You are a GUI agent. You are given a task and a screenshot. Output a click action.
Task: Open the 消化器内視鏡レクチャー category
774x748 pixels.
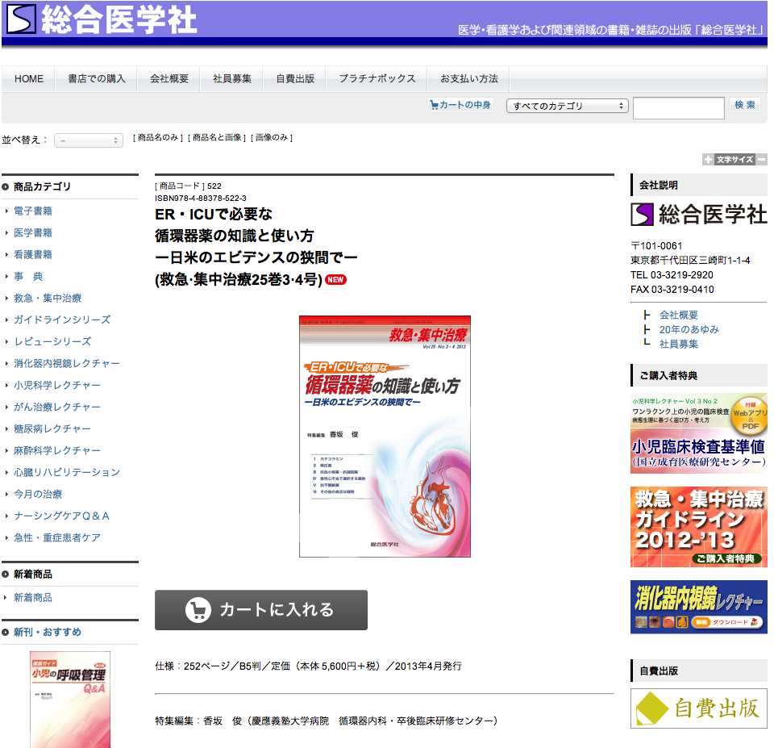pyautogui.click(x=67, y=363)
